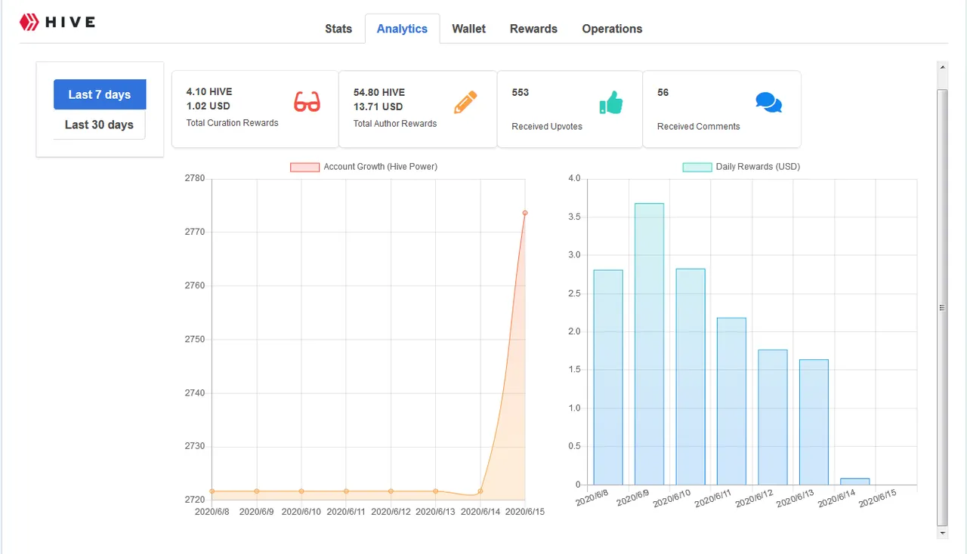Click the 54.80 HIVE value
The width and height of the screenshot is (967, 554).
(x=379, y=93)
